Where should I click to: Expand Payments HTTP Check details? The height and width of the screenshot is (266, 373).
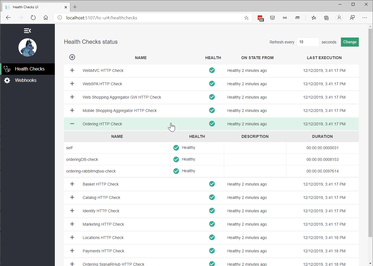(x=72, y=251)
